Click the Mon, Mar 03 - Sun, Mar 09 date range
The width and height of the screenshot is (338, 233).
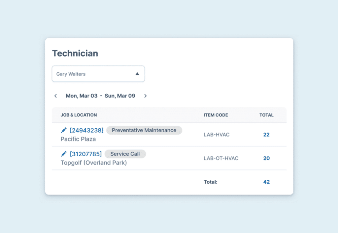click(x=100, y=96)
